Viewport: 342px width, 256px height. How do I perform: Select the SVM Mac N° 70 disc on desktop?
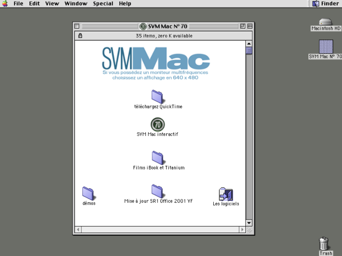[326, 46]
